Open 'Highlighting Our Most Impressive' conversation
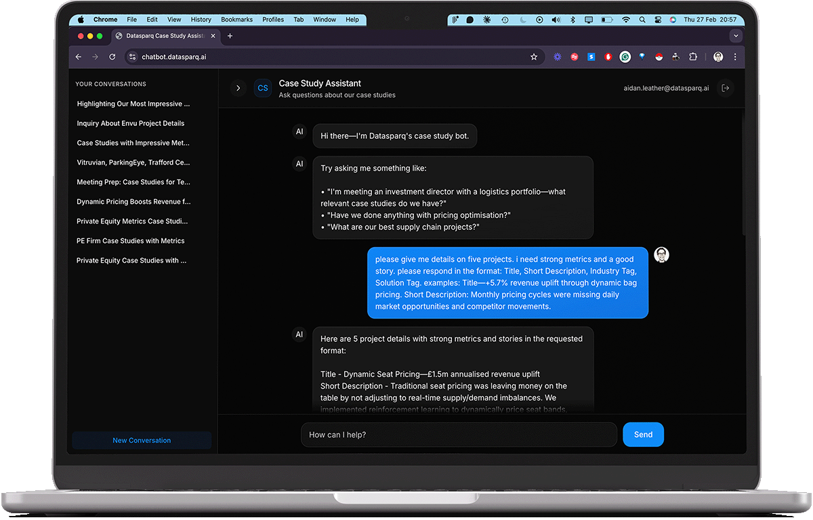Image resolution: width=813 pixels, height=520 pixels. pos(133,104)
